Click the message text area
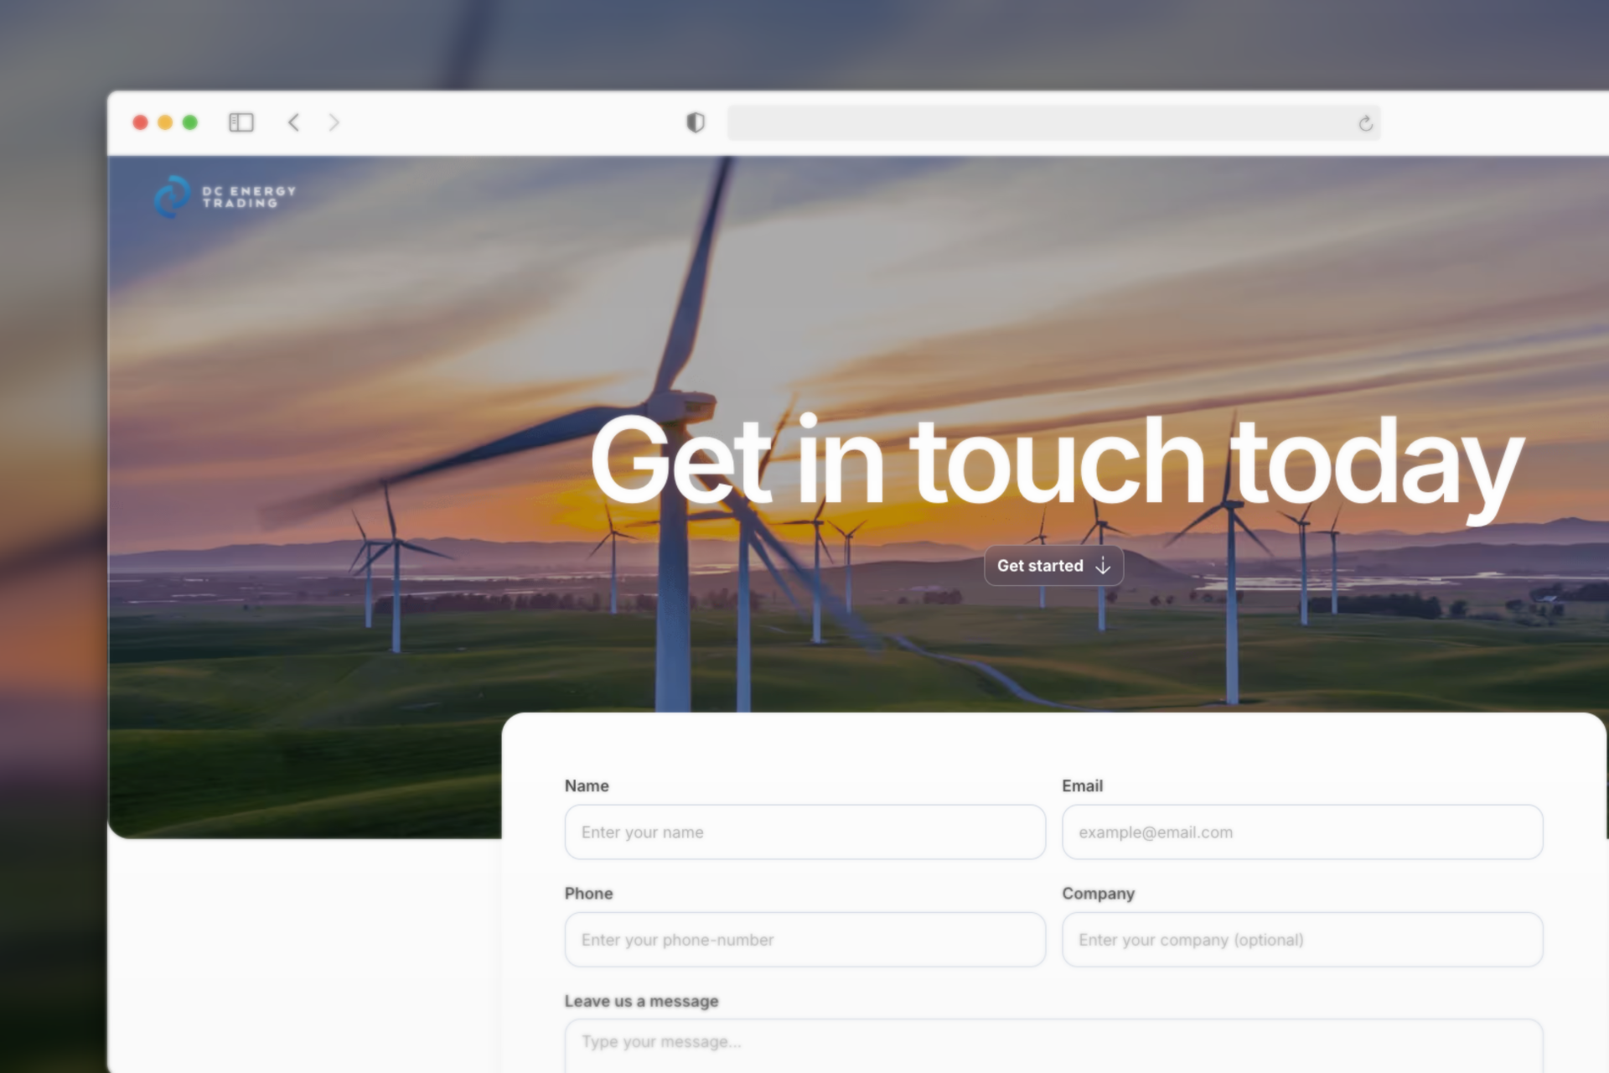Image resolution: width=1609 pixels, height=1073 pixels. click(1053, 1046)
